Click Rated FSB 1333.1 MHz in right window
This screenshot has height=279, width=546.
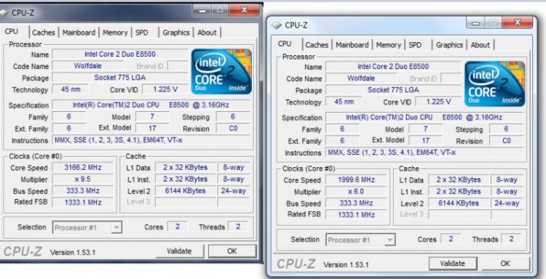[356, 215]
